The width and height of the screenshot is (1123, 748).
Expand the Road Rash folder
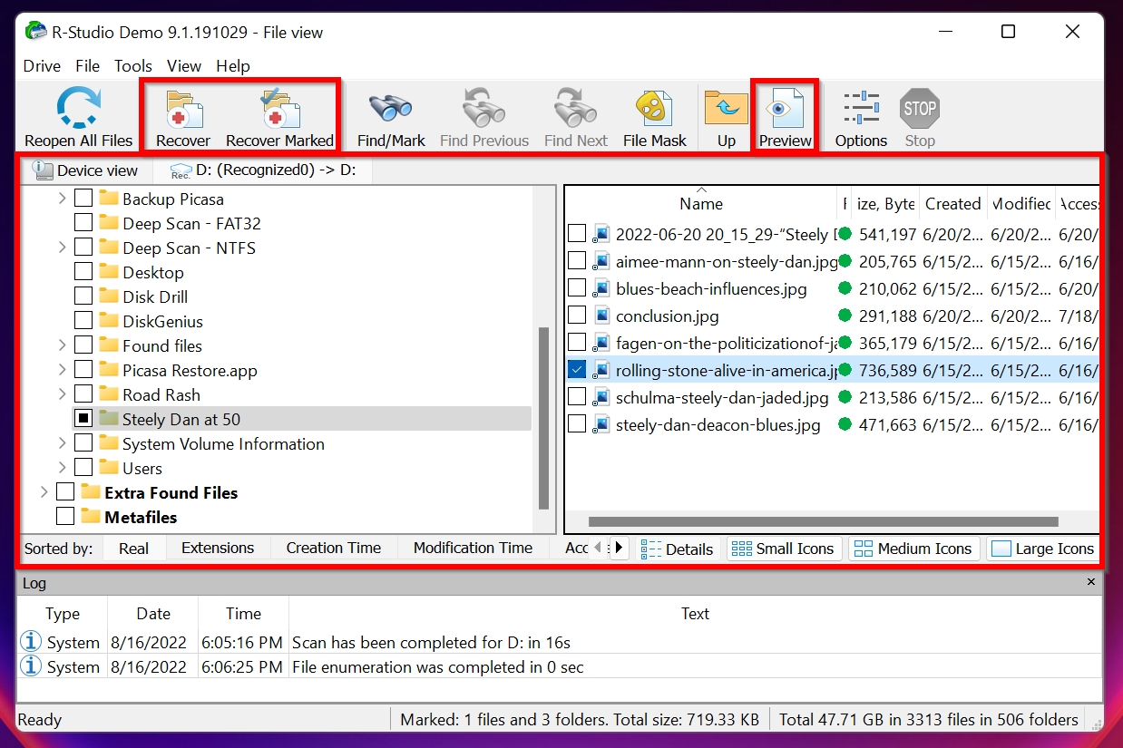coord(62,394)
